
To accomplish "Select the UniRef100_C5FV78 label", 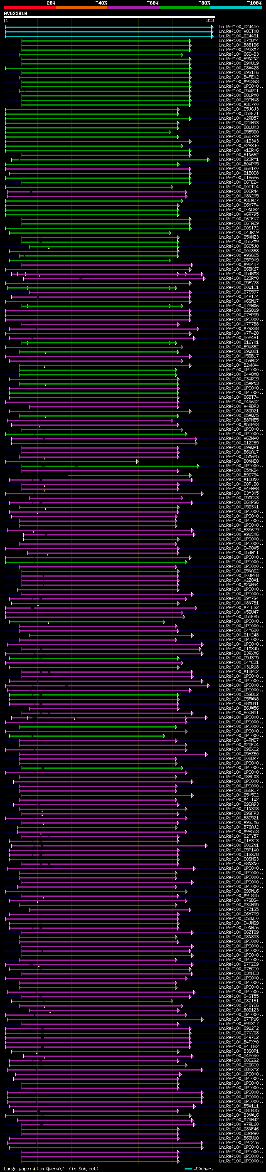I will [x=239, y=283].
